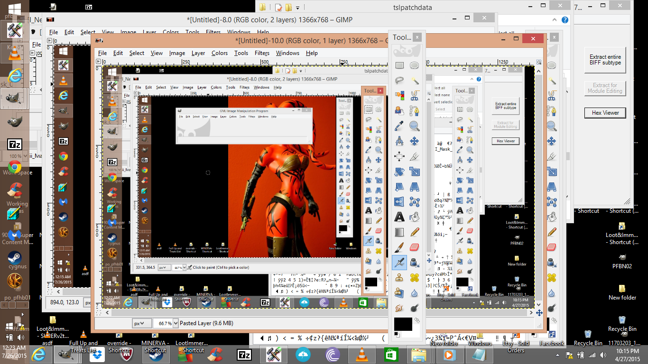
Task: Select Rectangle Select tool in main Toolbox
Action: point(399,65)
